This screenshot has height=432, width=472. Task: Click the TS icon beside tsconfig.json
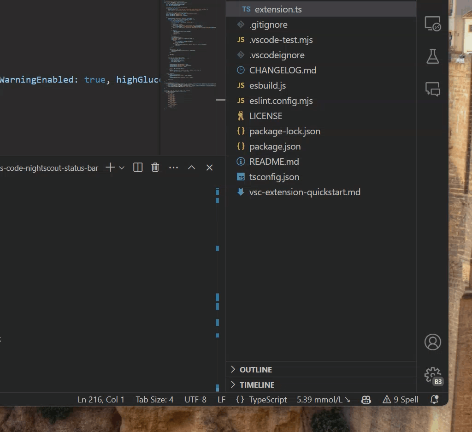coord(241,177)
